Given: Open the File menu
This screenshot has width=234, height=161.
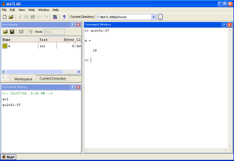Looking at the screenshot, I should (x=4, y=10).
